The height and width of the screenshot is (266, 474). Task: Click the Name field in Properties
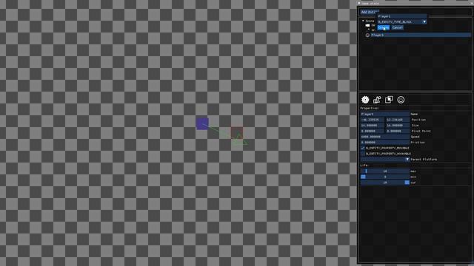[x=385, y=114]
